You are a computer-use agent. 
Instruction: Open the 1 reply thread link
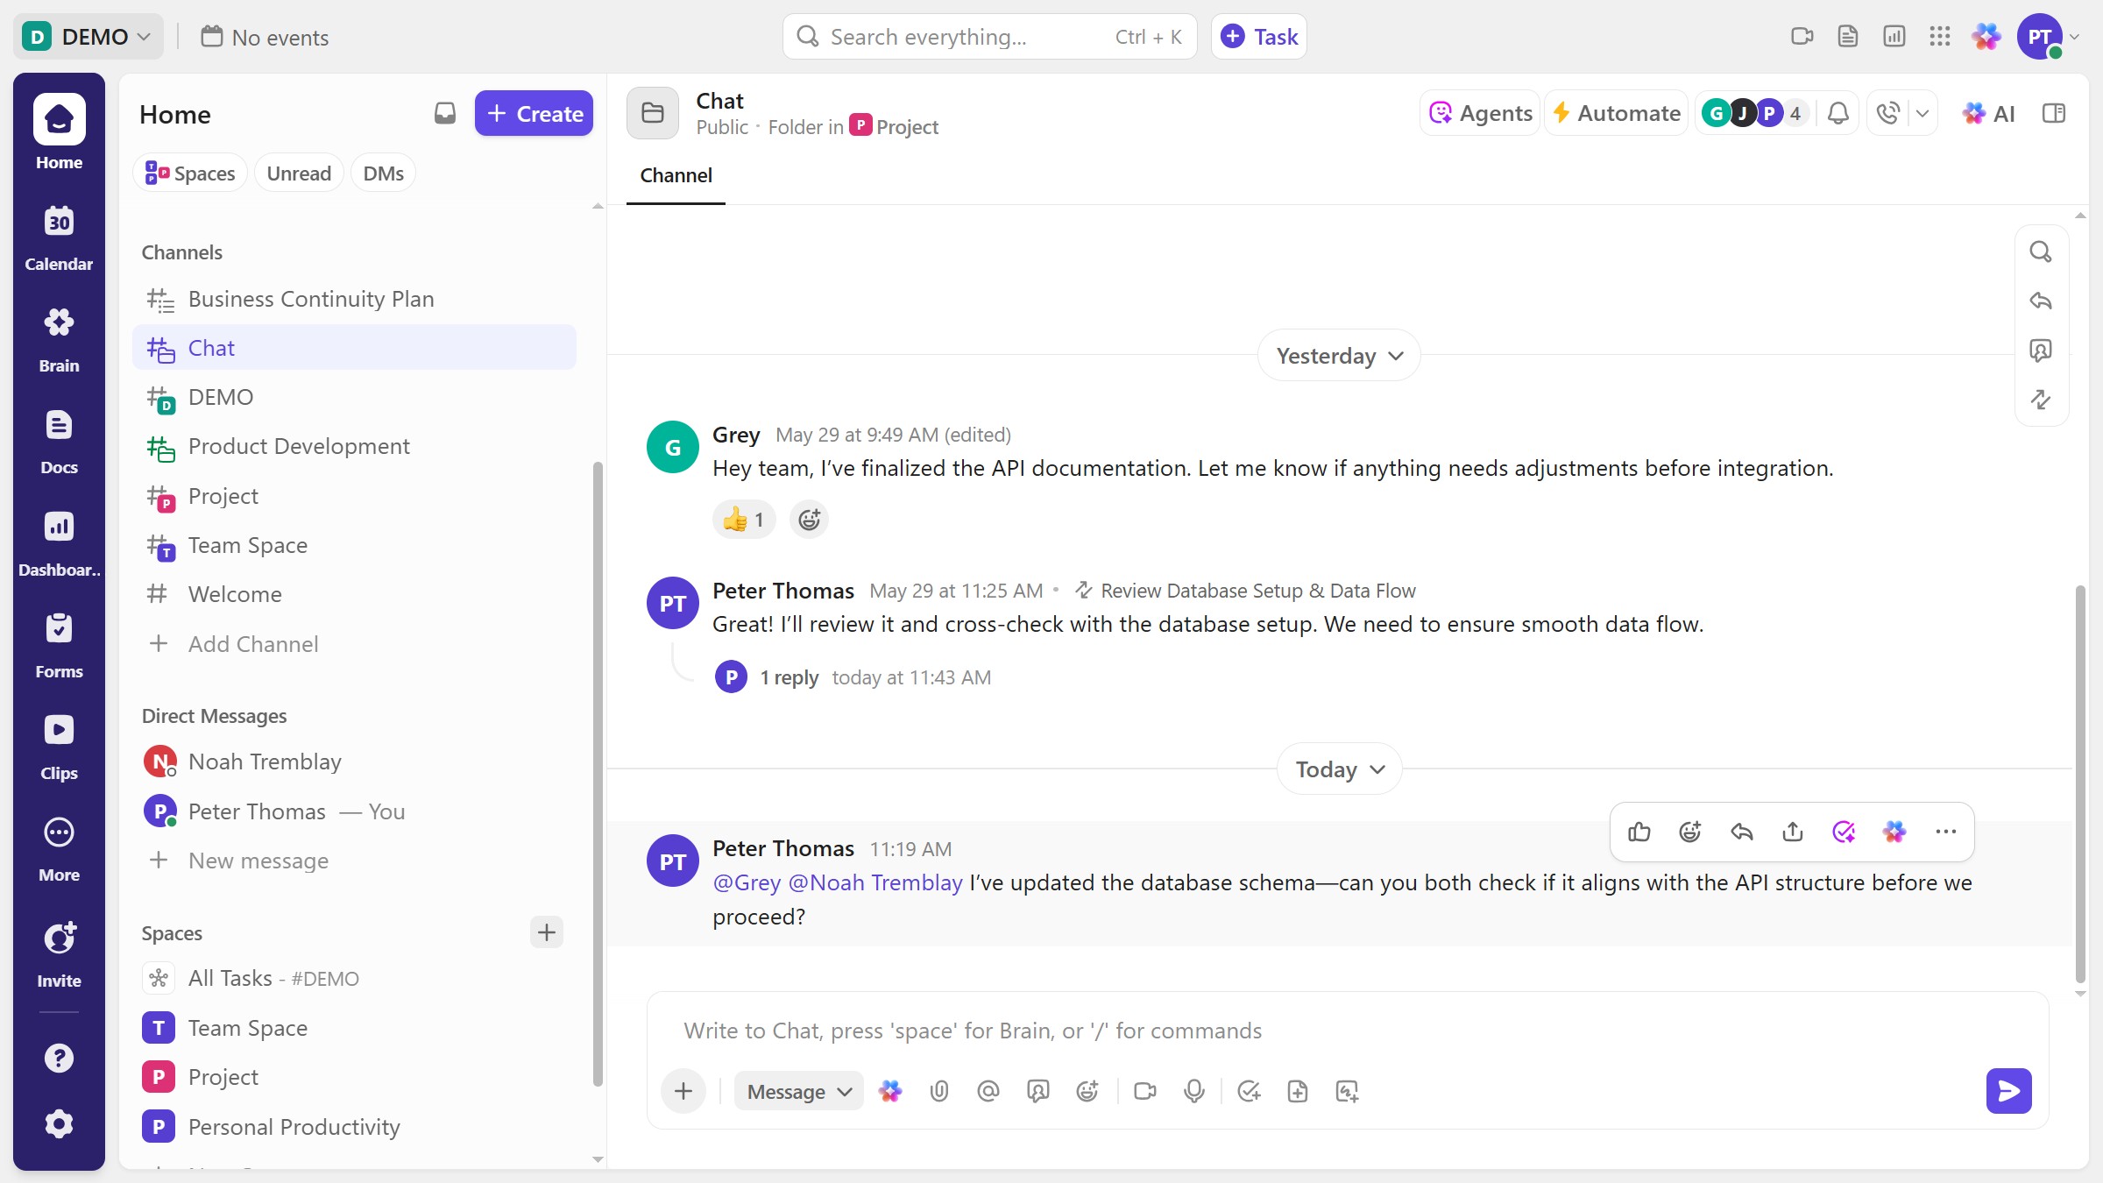click(x=789, y=677)
